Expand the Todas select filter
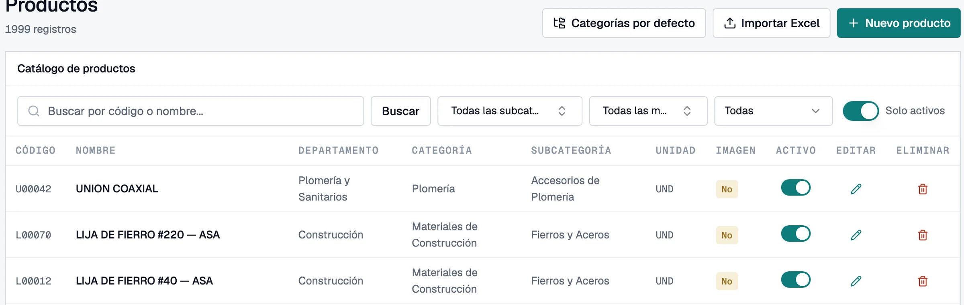The width and height of the screenshot is (964, 305). pos(773,111)
